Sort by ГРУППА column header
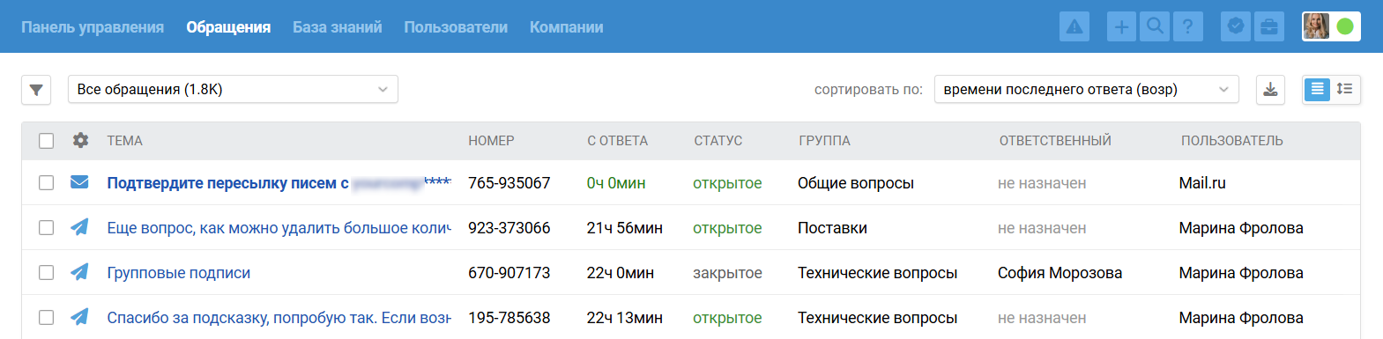This screenshot has height=339, width=1383. tap(824, 141)
